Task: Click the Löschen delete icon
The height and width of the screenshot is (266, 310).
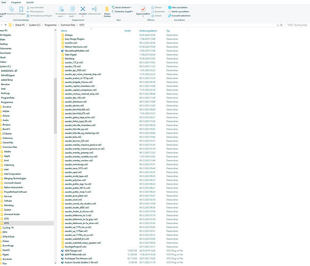Action: (x=83, y=9)
